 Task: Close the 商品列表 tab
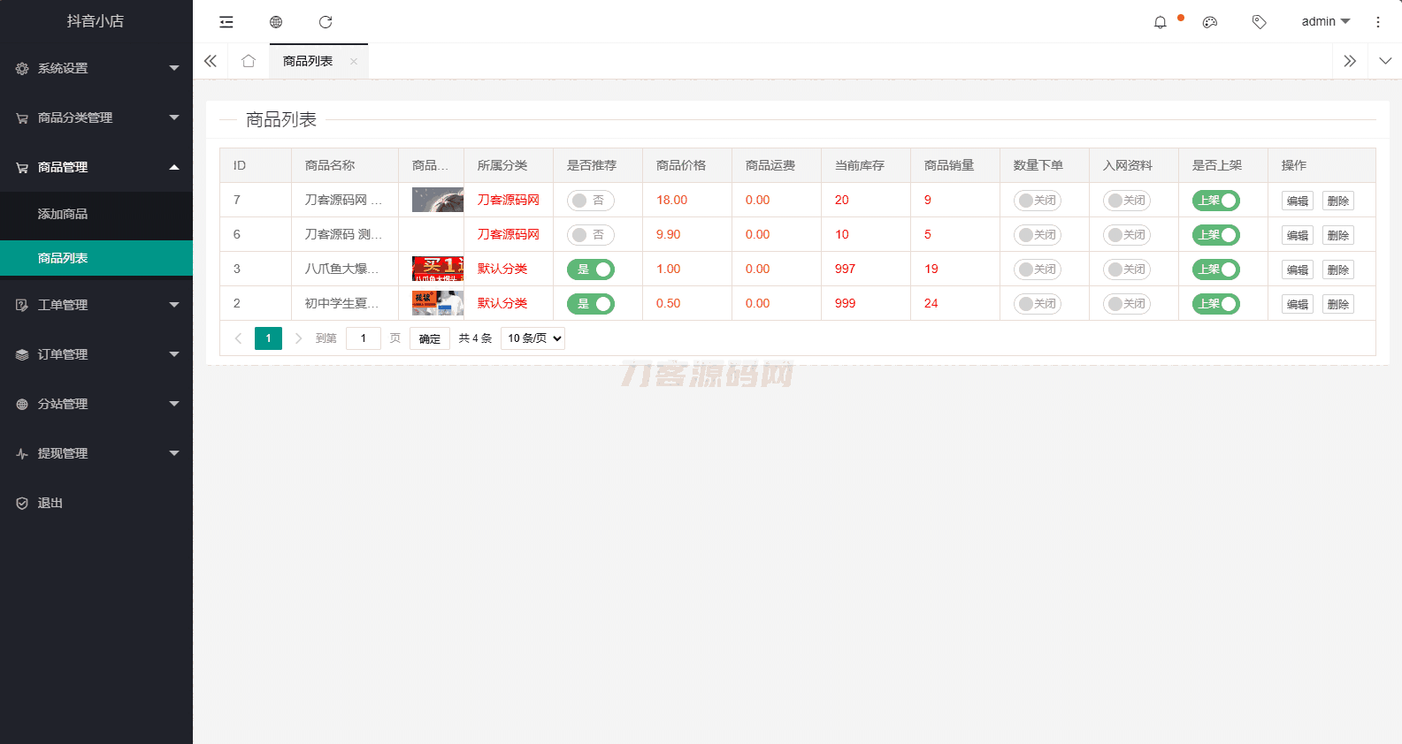[354, 61]
